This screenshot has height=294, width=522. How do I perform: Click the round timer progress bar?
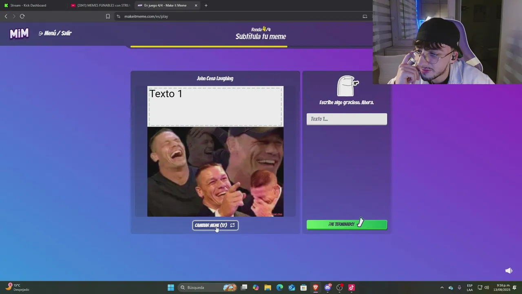209,47
